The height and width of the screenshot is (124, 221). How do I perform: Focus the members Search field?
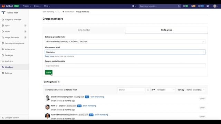[131, 90]
